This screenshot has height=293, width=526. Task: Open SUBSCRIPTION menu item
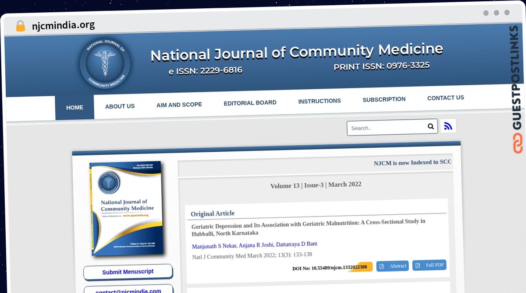[x=384, y=99]
